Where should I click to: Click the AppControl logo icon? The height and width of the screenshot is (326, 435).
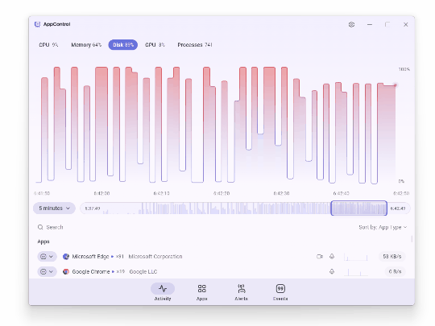(x=37, y=24)
